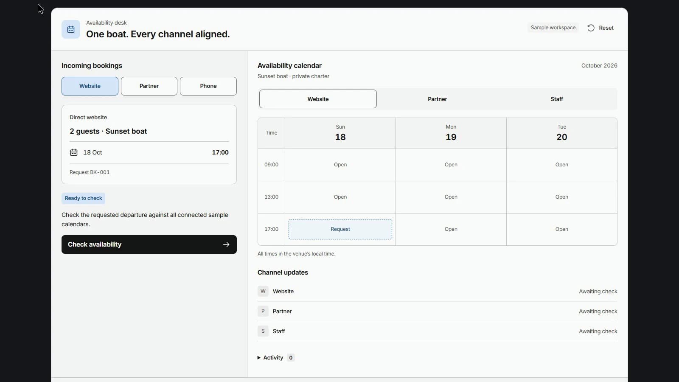
Task: Click the 18 Oct date text
Action: [93, 152]
